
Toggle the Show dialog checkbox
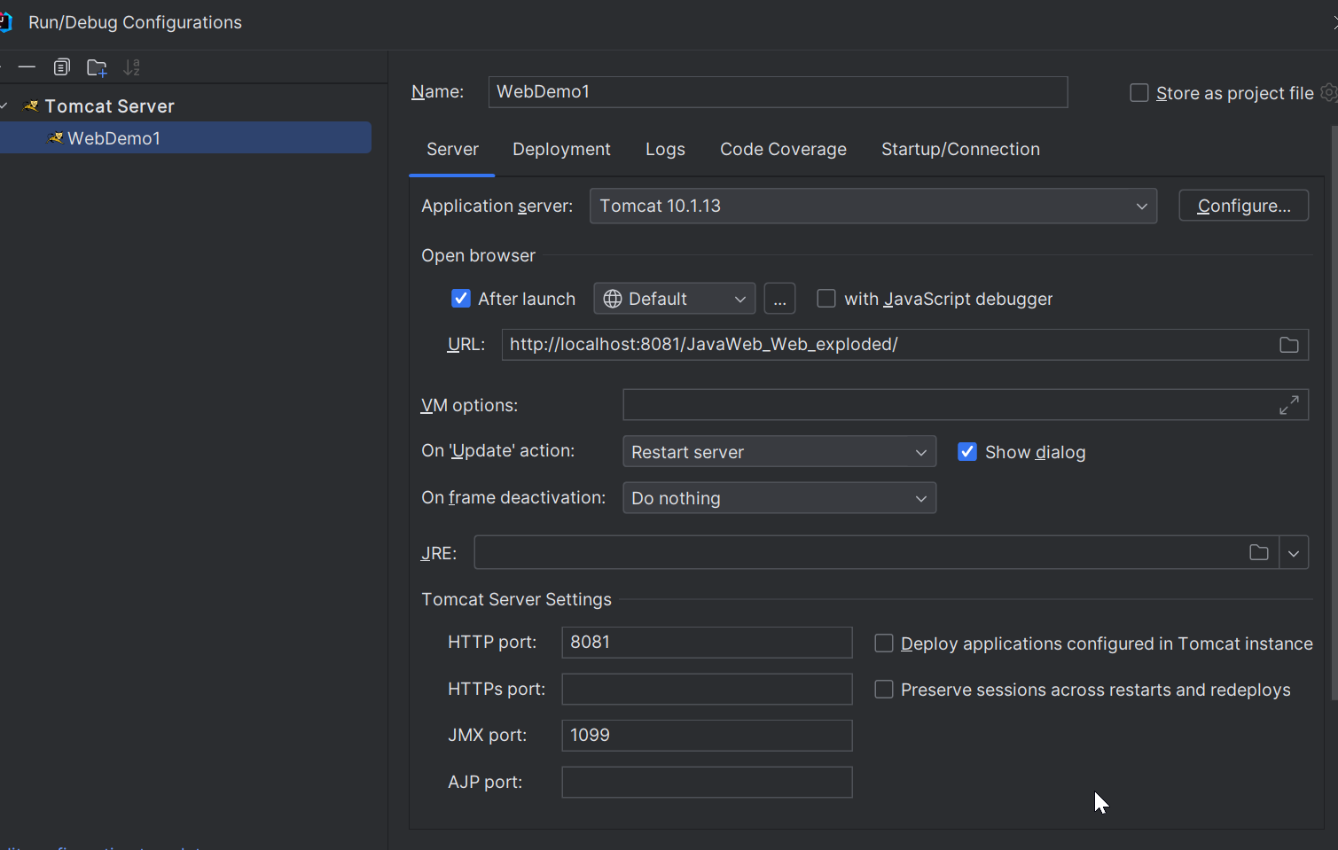[967, 452]
